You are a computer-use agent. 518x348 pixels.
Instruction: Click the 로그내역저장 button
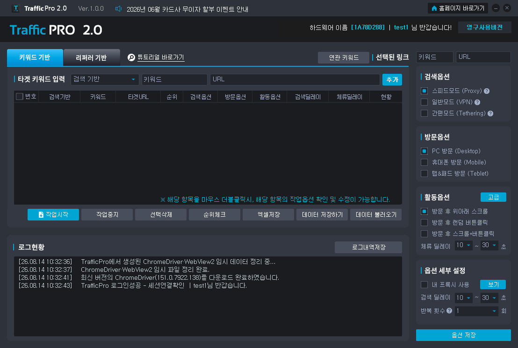[x=368, y=247]
